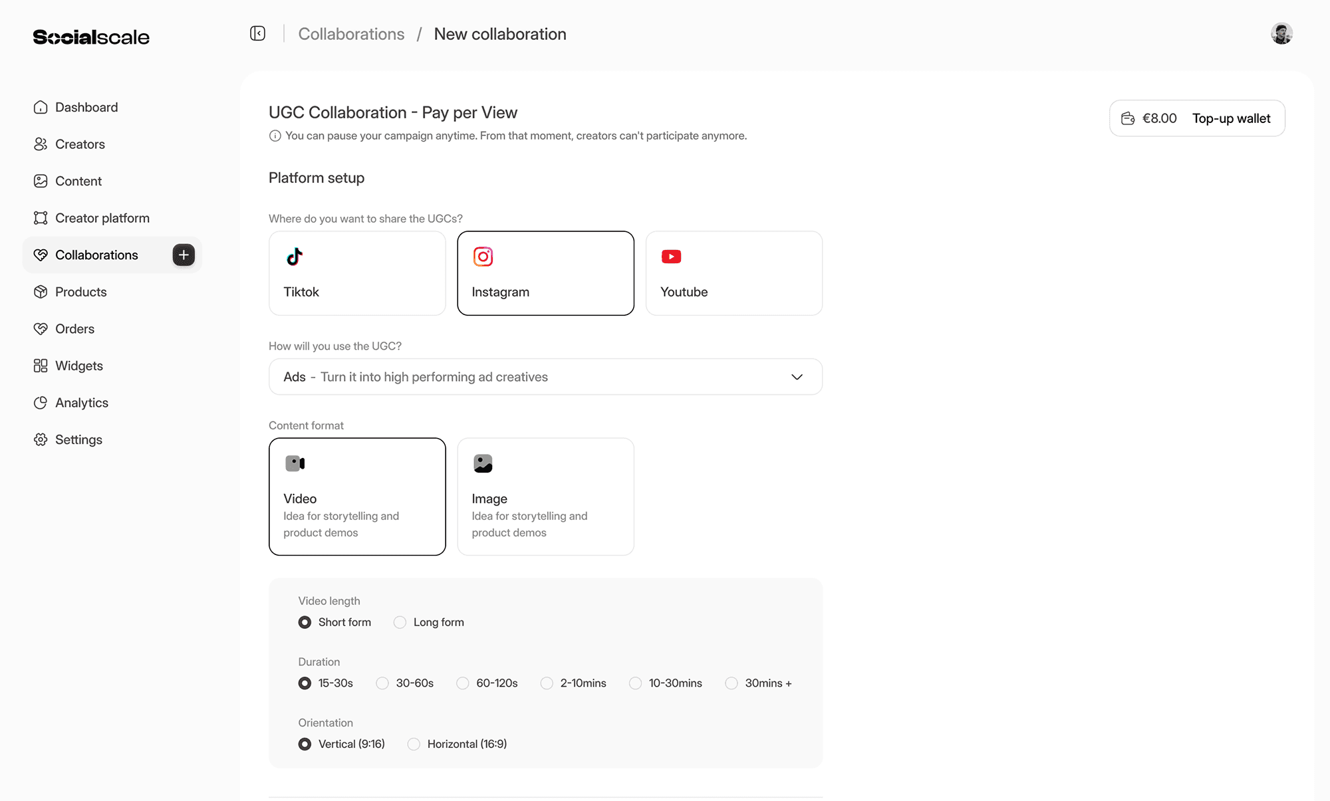Click the wallet balance icon
This screenshot has height=801, width=1330.
(x=1128, y=118)
